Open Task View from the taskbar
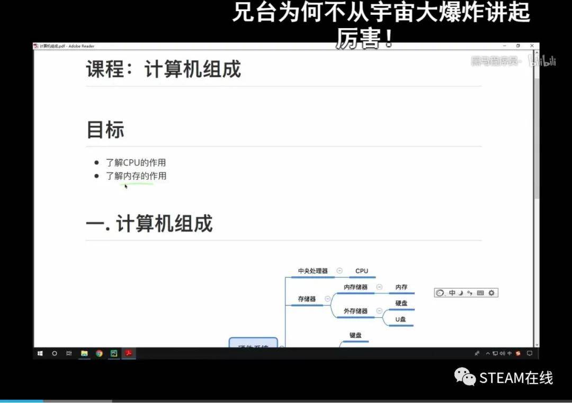This screenshot has height=403, width=572. pos(69,353)
